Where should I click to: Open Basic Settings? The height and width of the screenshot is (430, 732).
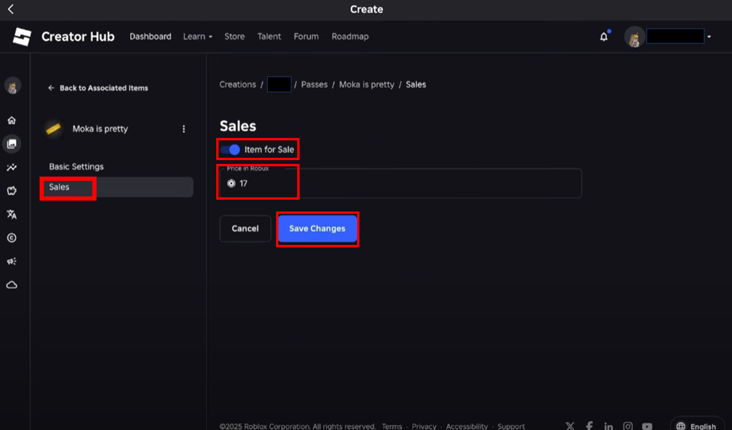(x=76, y=166)
